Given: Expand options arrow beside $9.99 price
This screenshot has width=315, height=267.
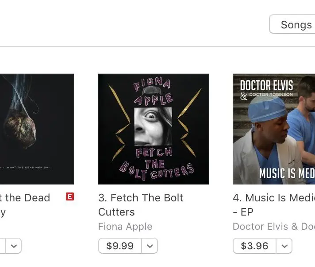Looking at the screenshot, I should 150,246.
